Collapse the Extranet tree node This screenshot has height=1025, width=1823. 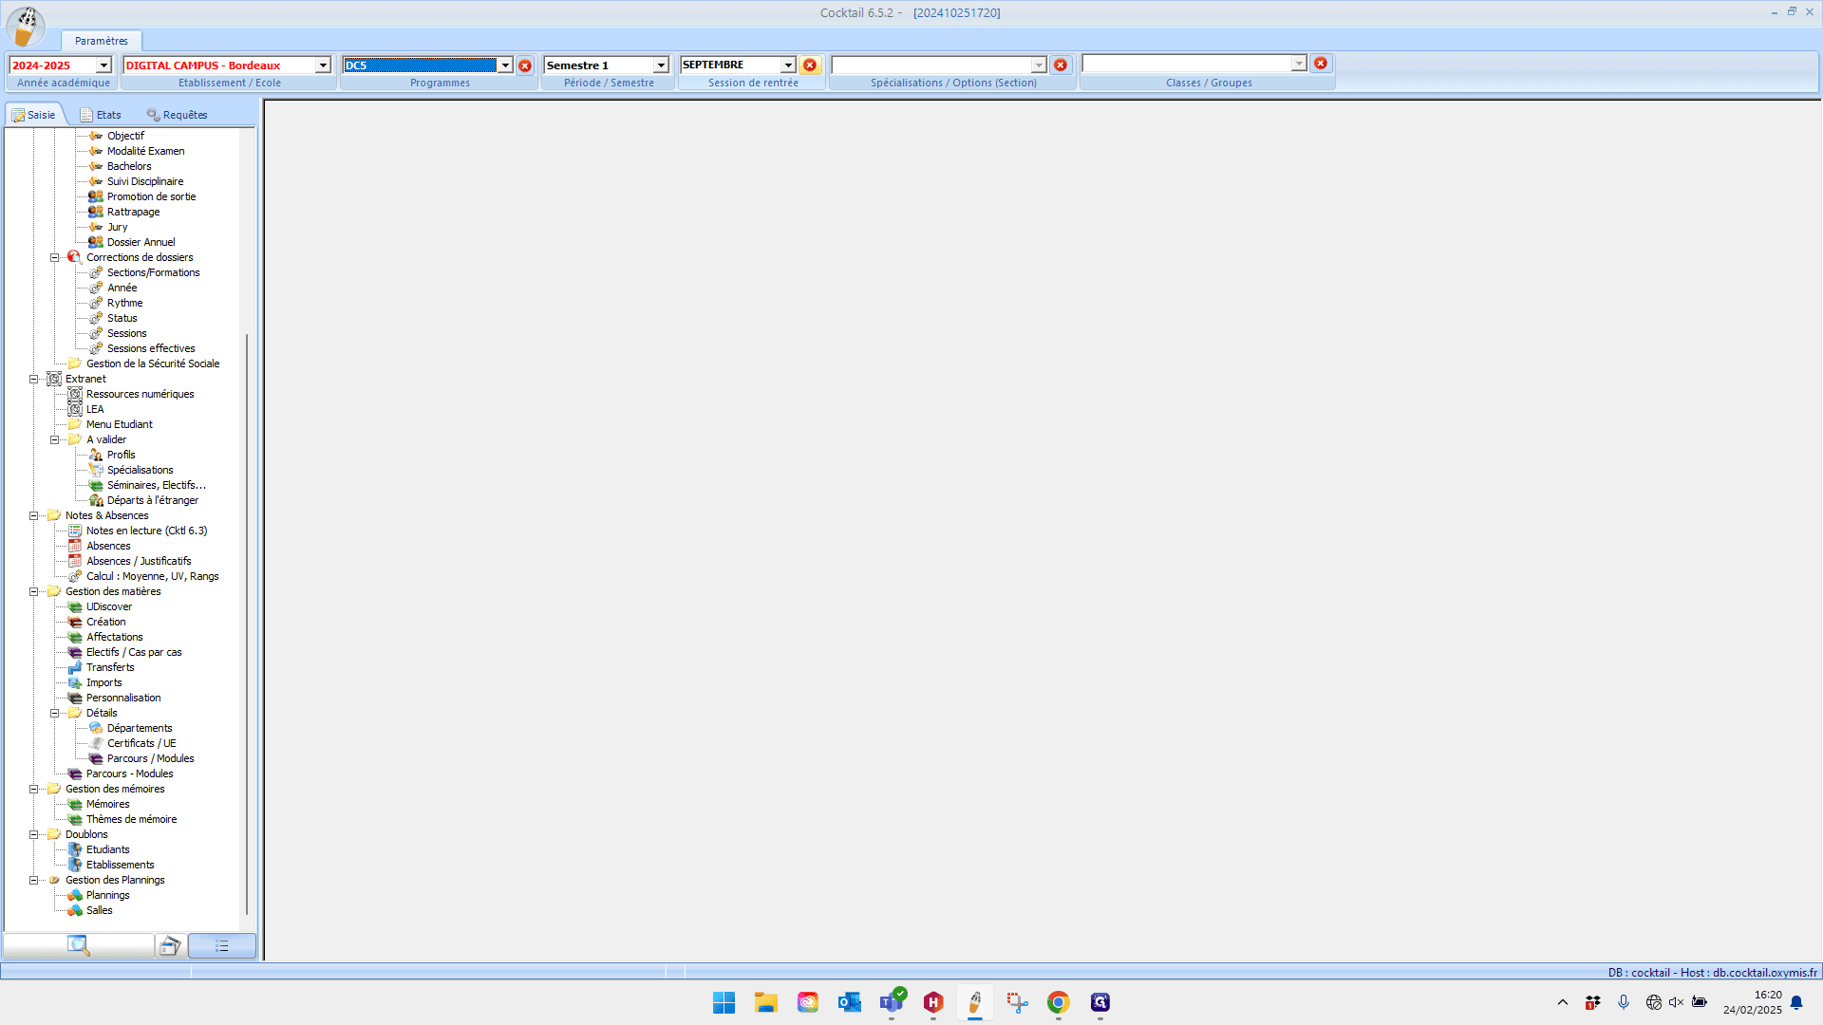pos(33,379)
